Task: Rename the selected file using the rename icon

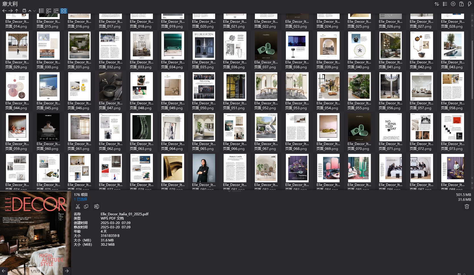Action: (97, 206)
